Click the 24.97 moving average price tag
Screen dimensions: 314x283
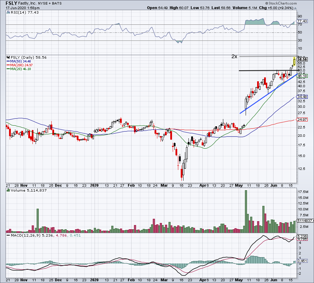[x=302, y=120]
